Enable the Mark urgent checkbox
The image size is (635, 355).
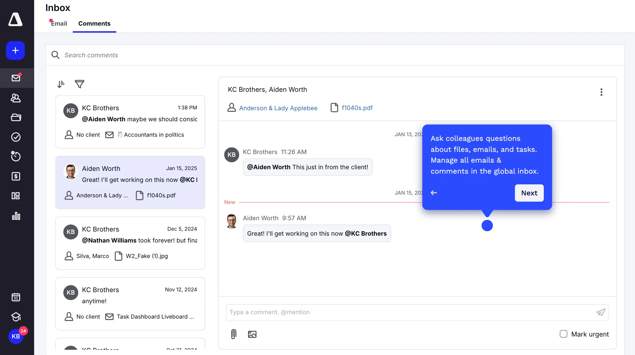click(563, 334)
